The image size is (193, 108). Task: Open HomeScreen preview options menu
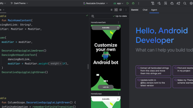click(119, 94)
